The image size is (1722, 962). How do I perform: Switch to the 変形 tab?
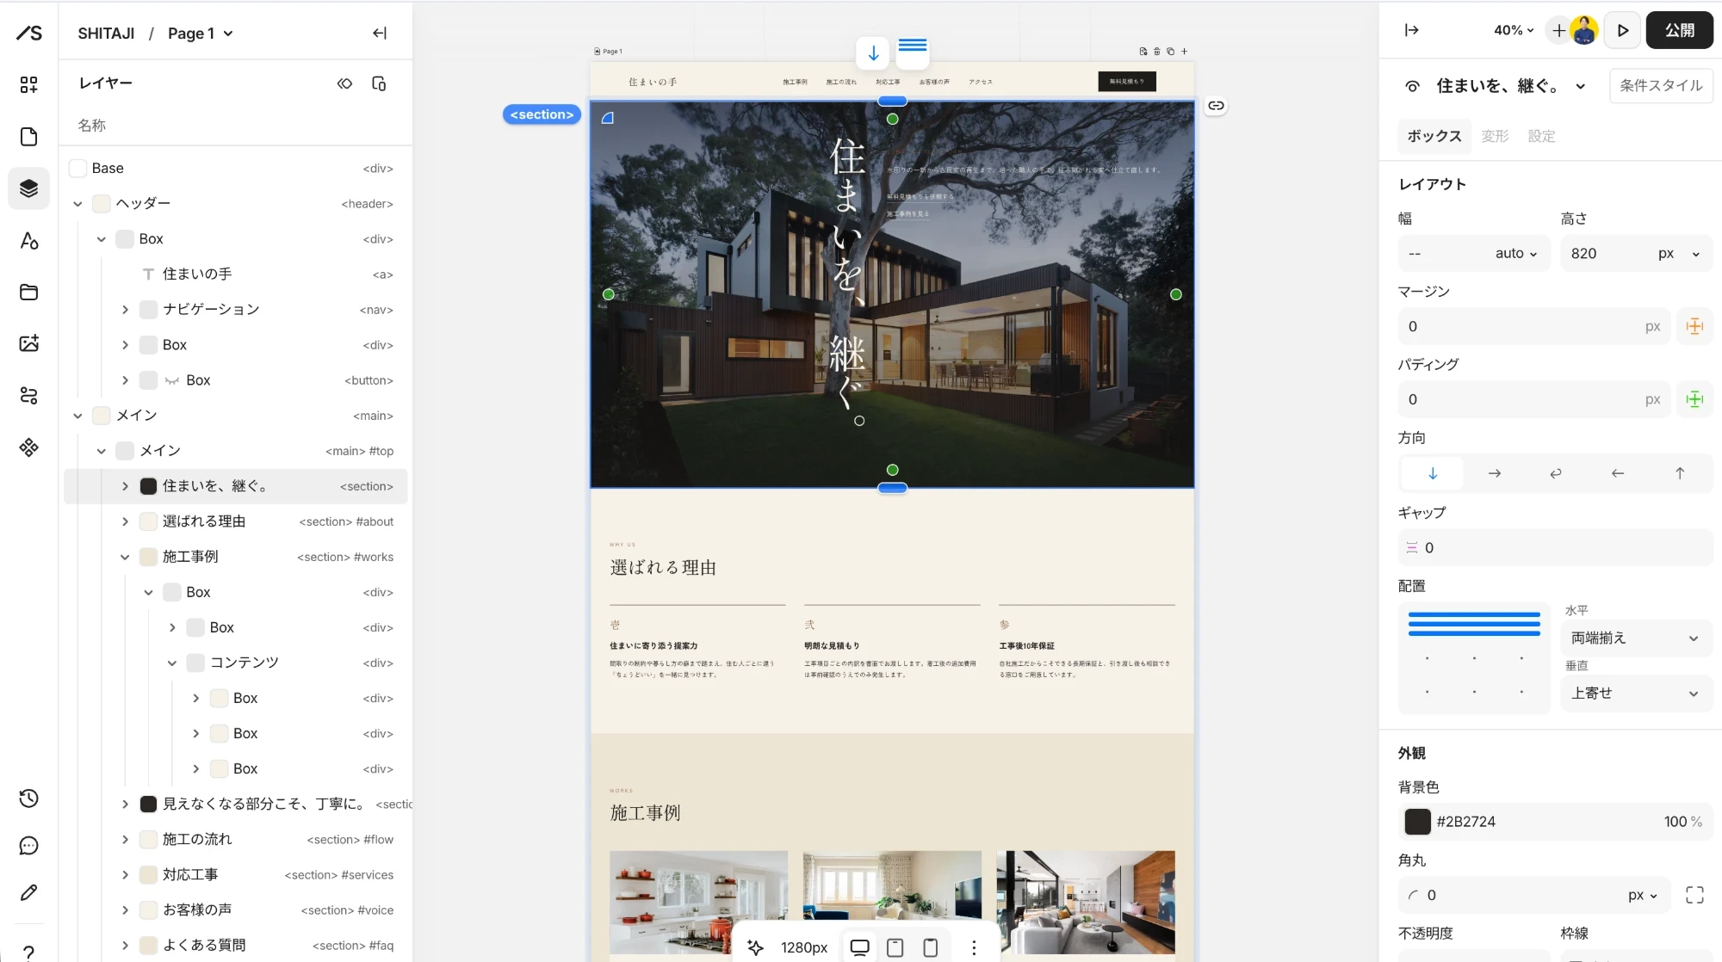(1495, 136)
